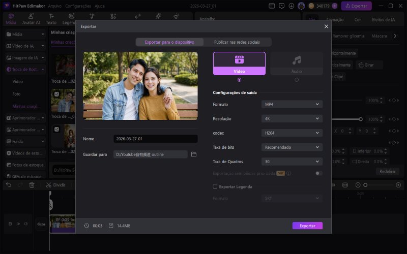
Task: Adjust the timeline zoom slider
Action: pyautogui.click(x=365, y=185)
